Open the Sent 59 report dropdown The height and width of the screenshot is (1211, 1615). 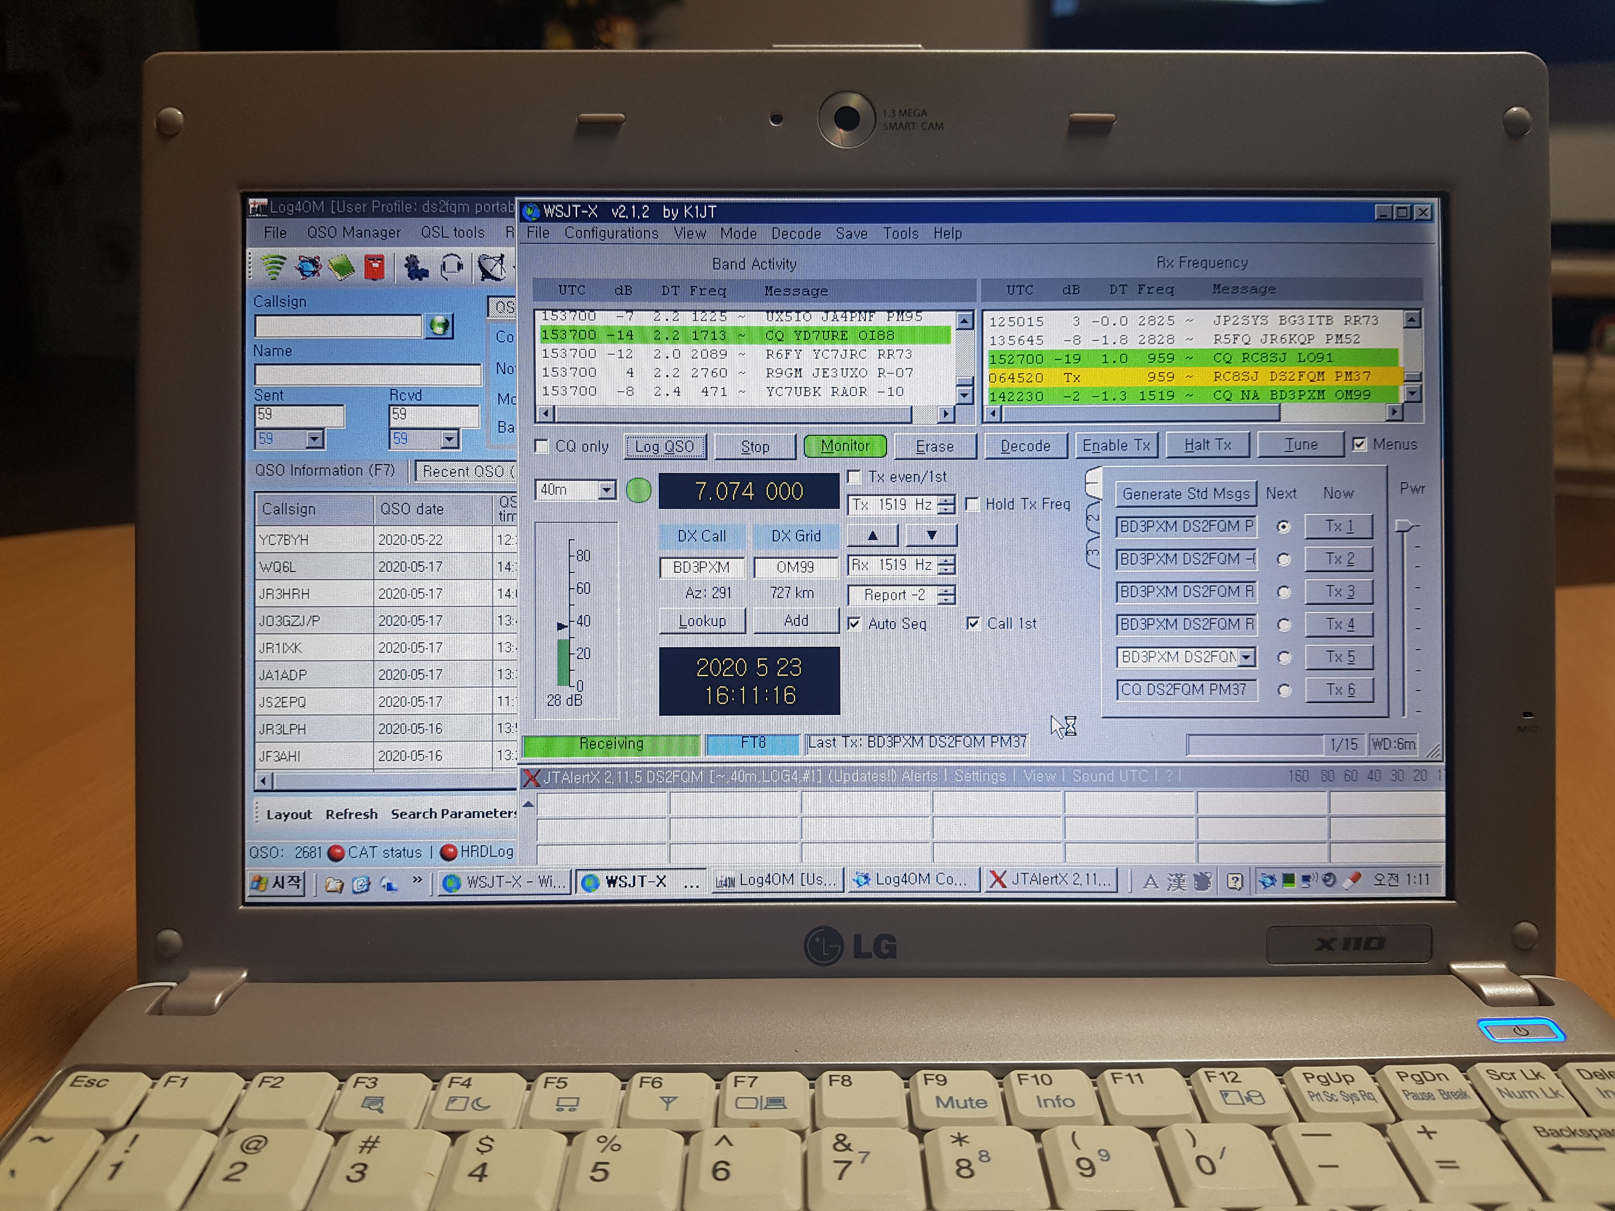(x=315, y=439)
